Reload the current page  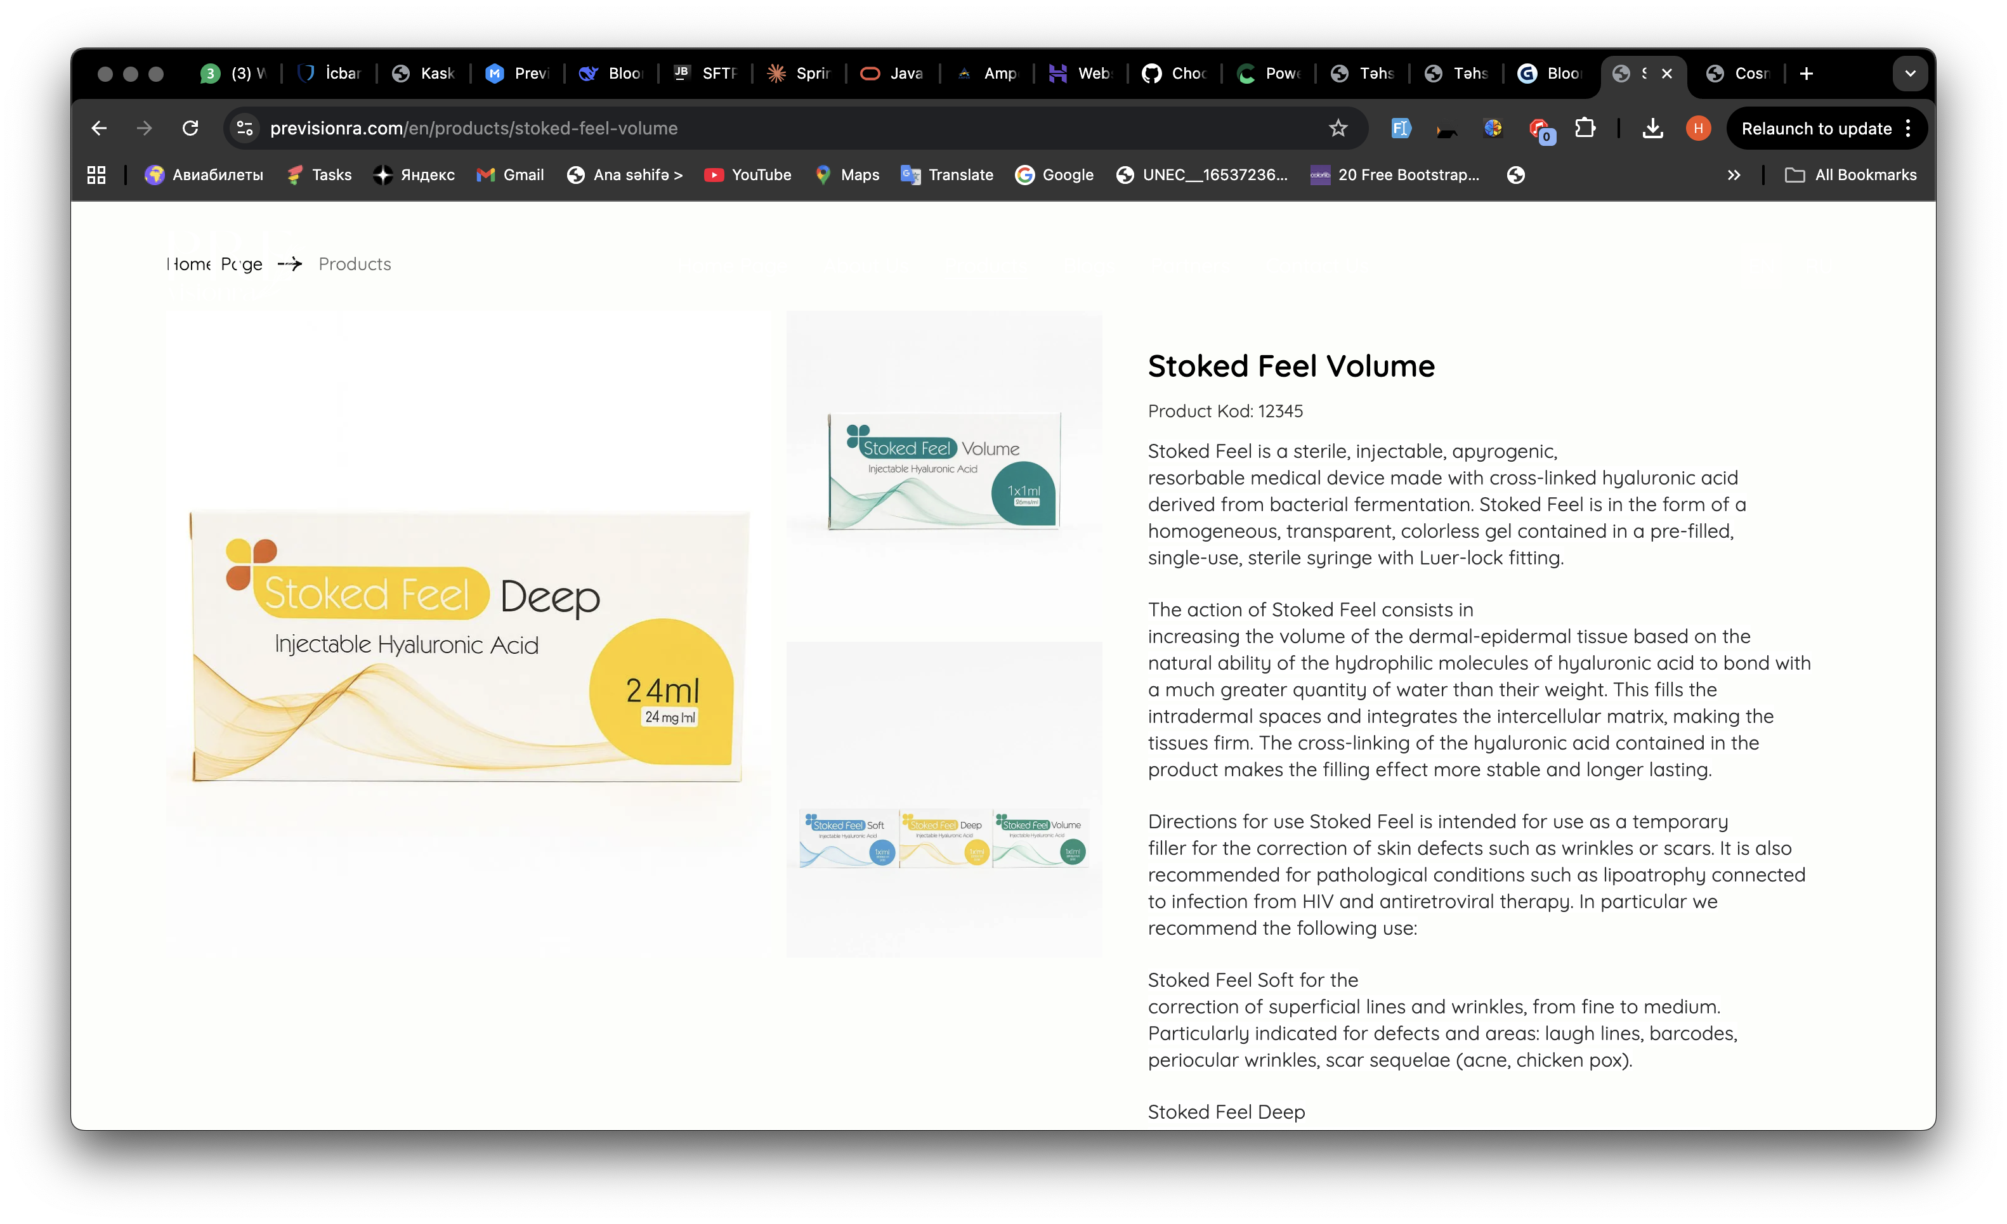(x=190, y=128)
